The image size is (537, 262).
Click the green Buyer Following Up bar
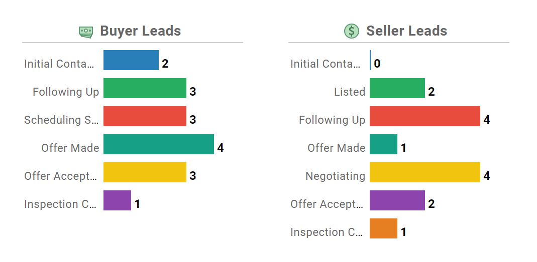click(x=145, y=88)
